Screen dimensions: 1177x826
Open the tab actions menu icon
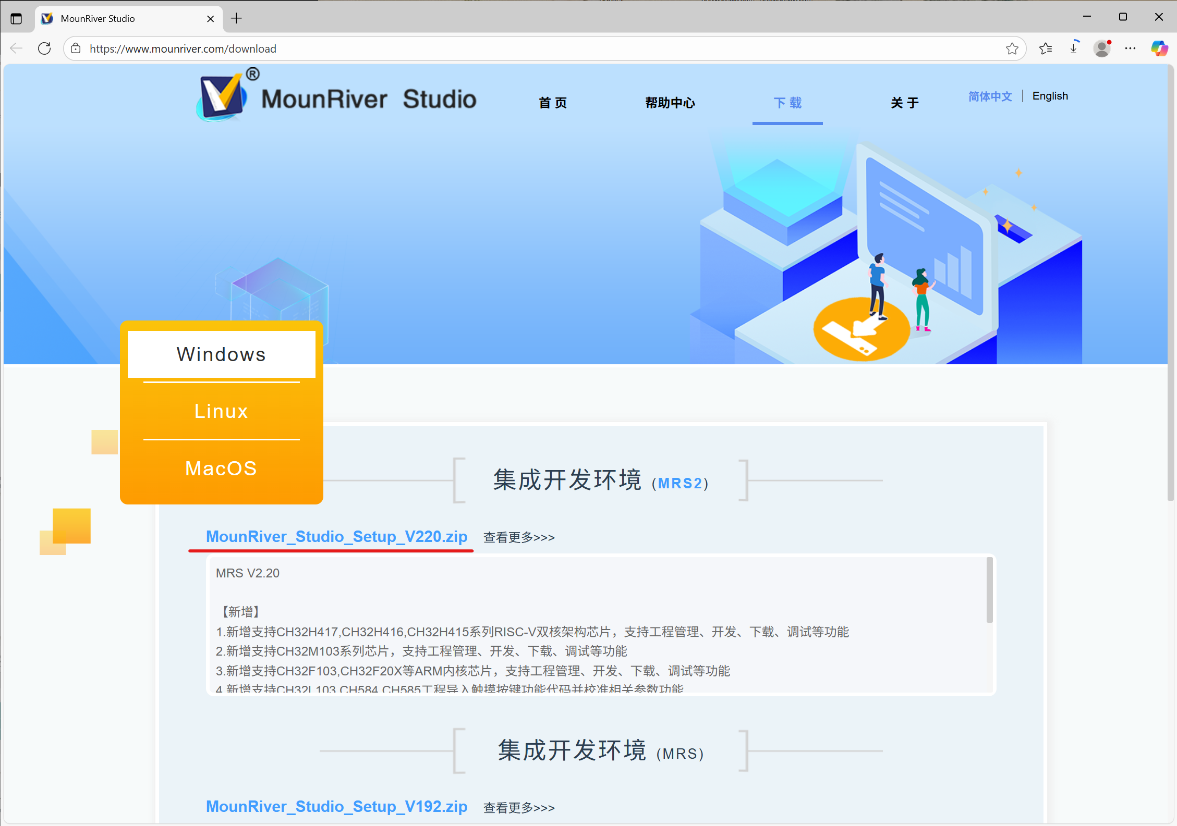click(16, 19)
